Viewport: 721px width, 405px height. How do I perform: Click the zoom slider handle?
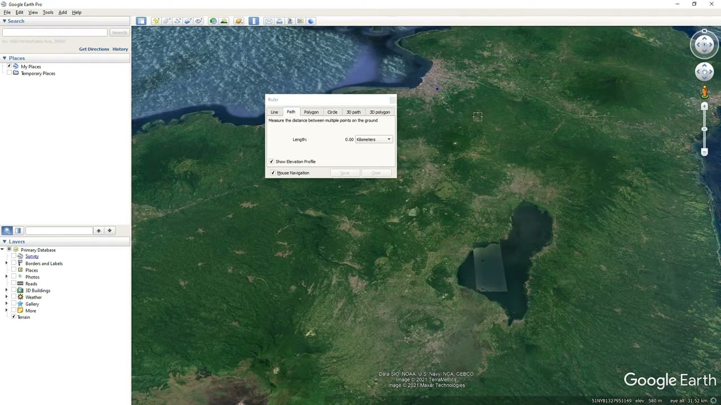tap(704, 129)
